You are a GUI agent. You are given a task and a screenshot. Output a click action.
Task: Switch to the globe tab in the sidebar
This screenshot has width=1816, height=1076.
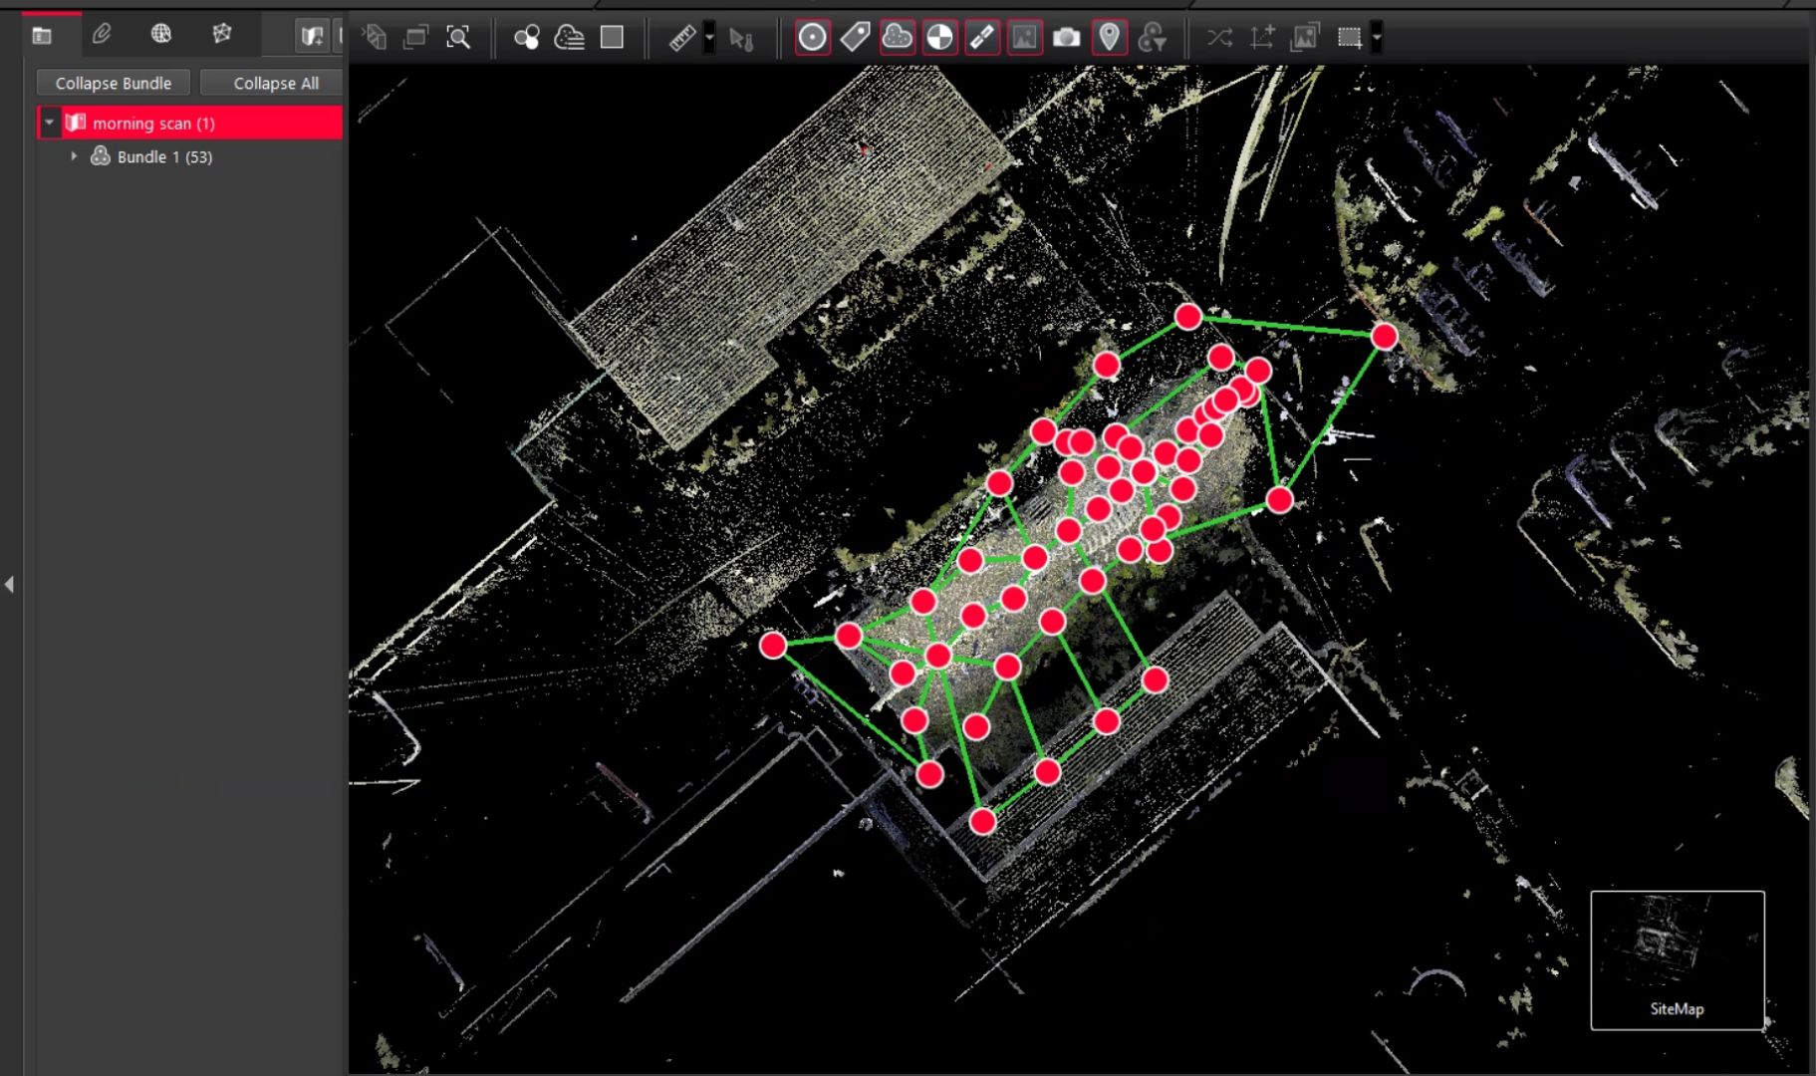click(160, 34)
